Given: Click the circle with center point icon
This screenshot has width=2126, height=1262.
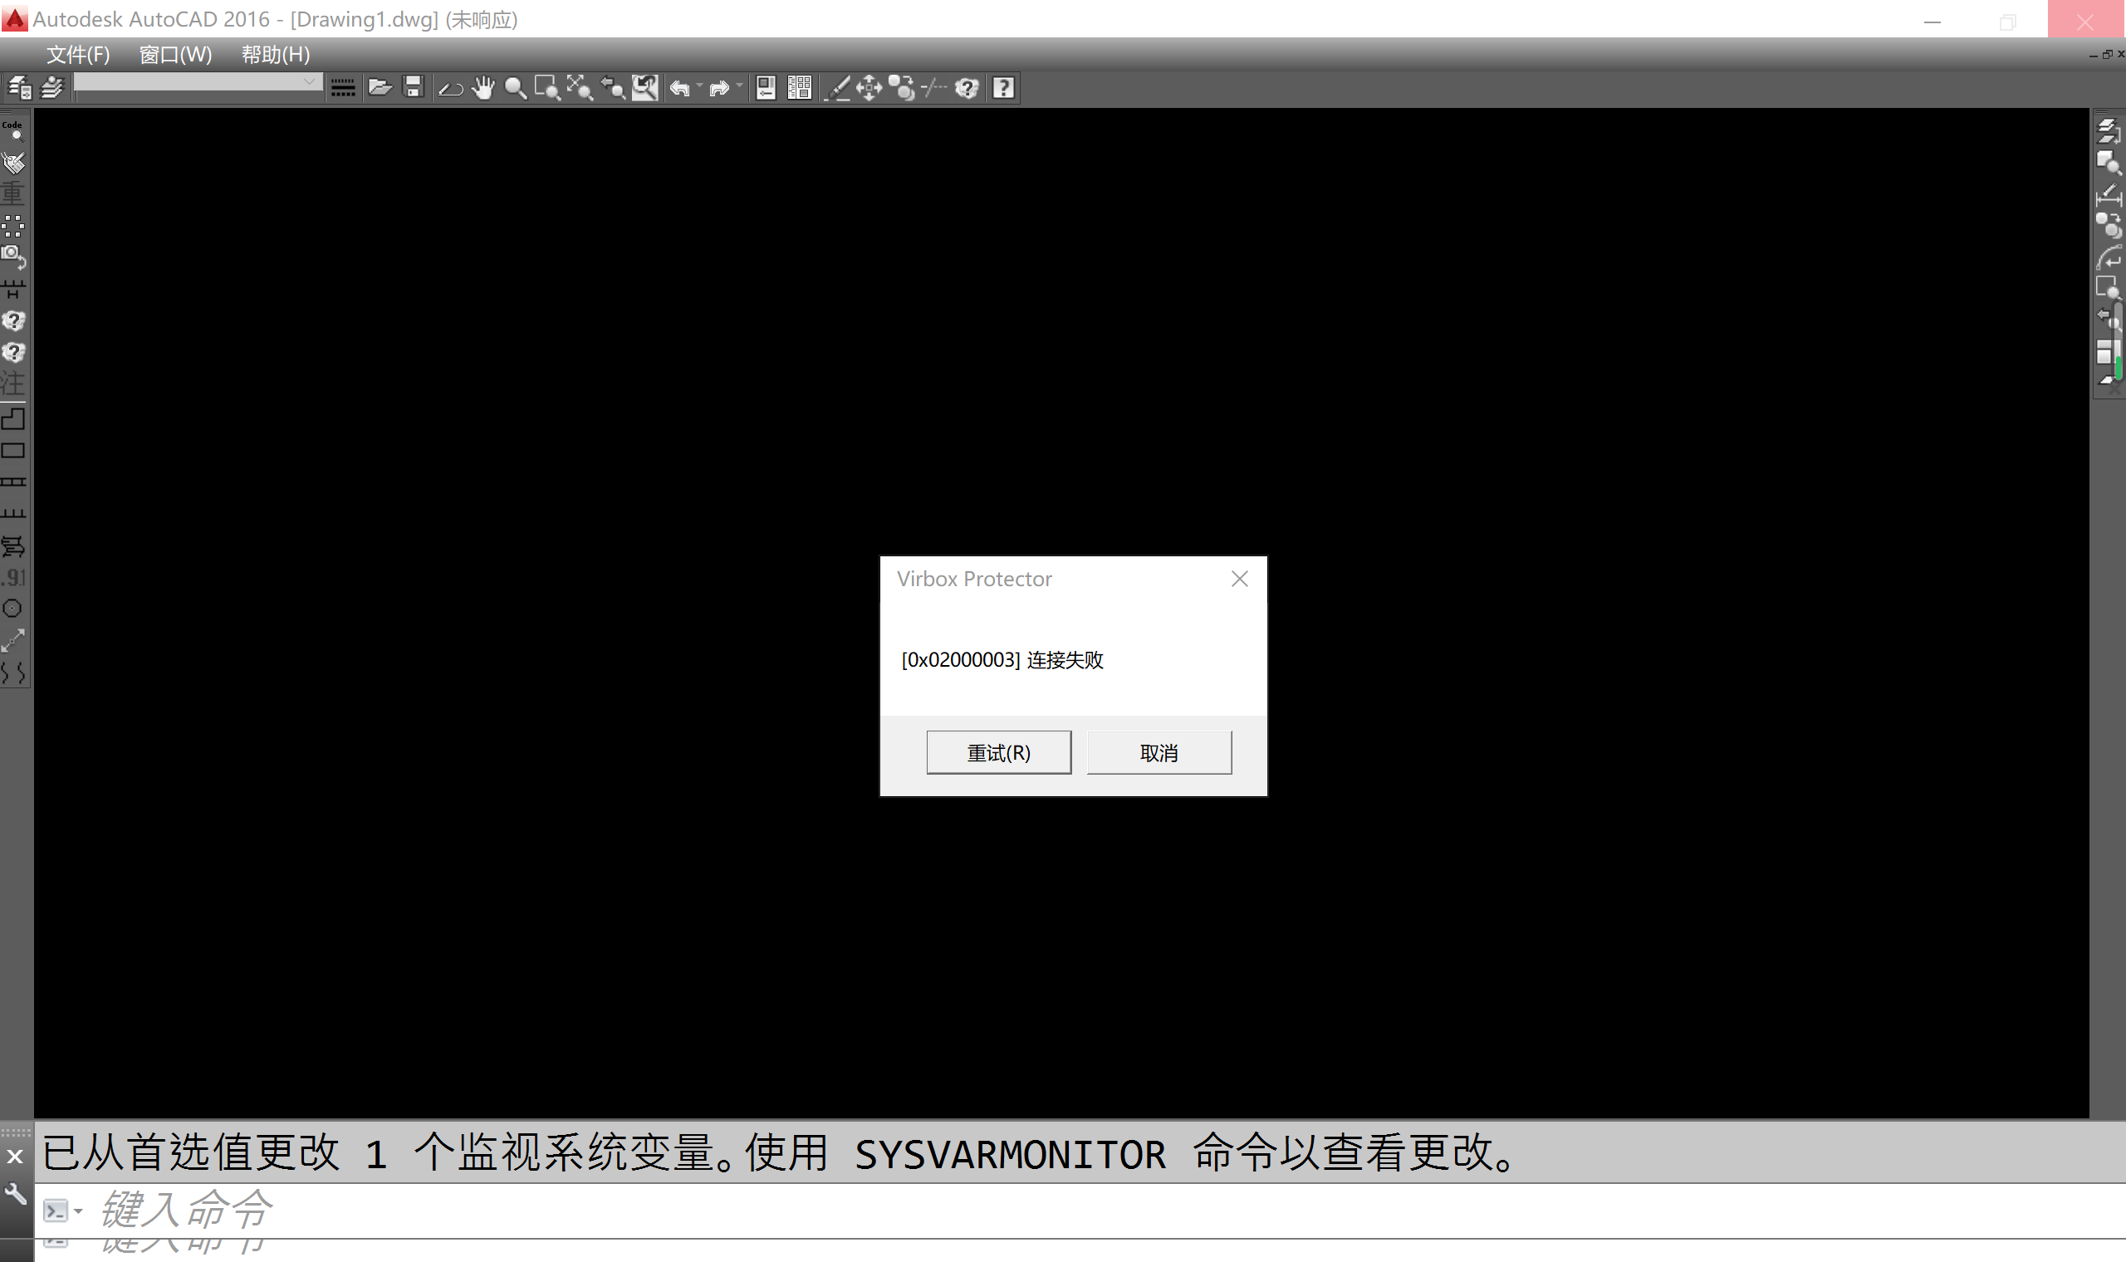Looking at the screenshot, I should coord(12,609).
